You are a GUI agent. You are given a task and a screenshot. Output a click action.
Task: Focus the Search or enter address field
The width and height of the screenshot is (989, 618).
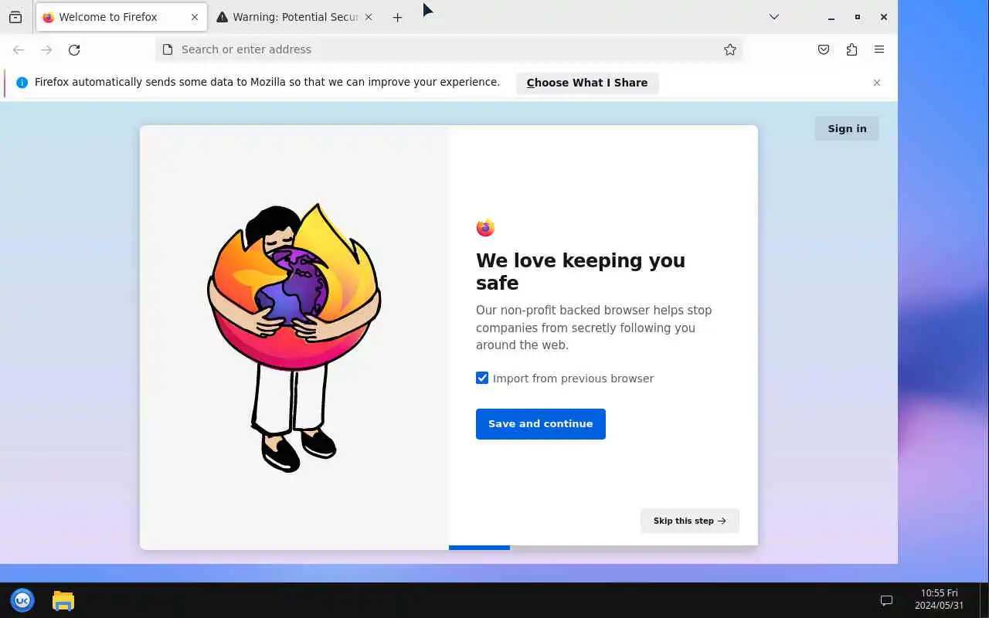(x=448, y=49)
